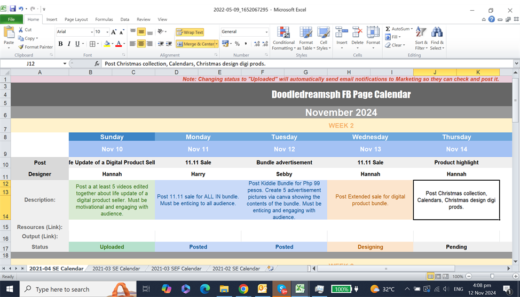520x297 pixels.
Task: Open the number format General dropdown
Action: point(266,32)
